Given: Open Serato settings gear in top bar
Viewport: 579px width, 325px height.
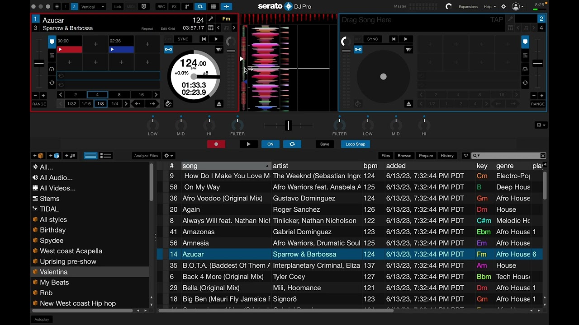Looking at the screenshot, I should click(x=503, y=7).
